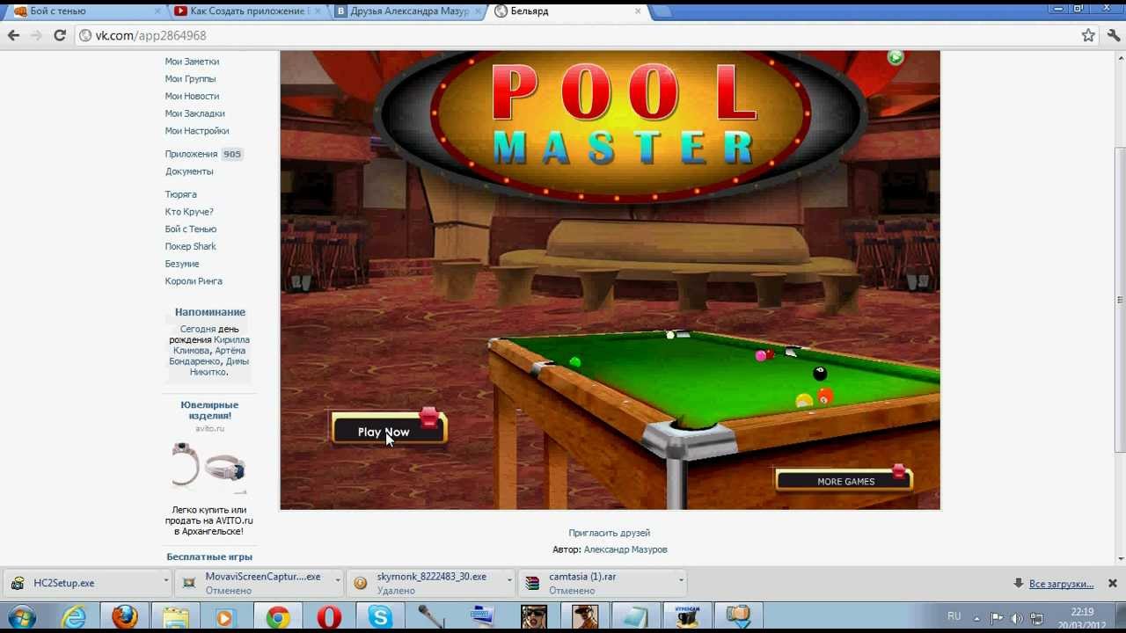Open Windows Explorer folder taskbar icon
1126x633 pixels.
(175, 617)
